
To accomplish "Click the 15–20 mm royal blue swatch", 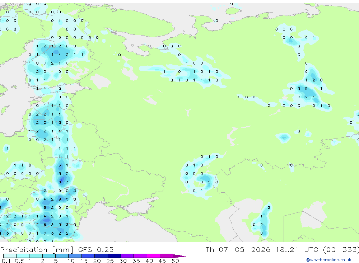I will (88, 256).
